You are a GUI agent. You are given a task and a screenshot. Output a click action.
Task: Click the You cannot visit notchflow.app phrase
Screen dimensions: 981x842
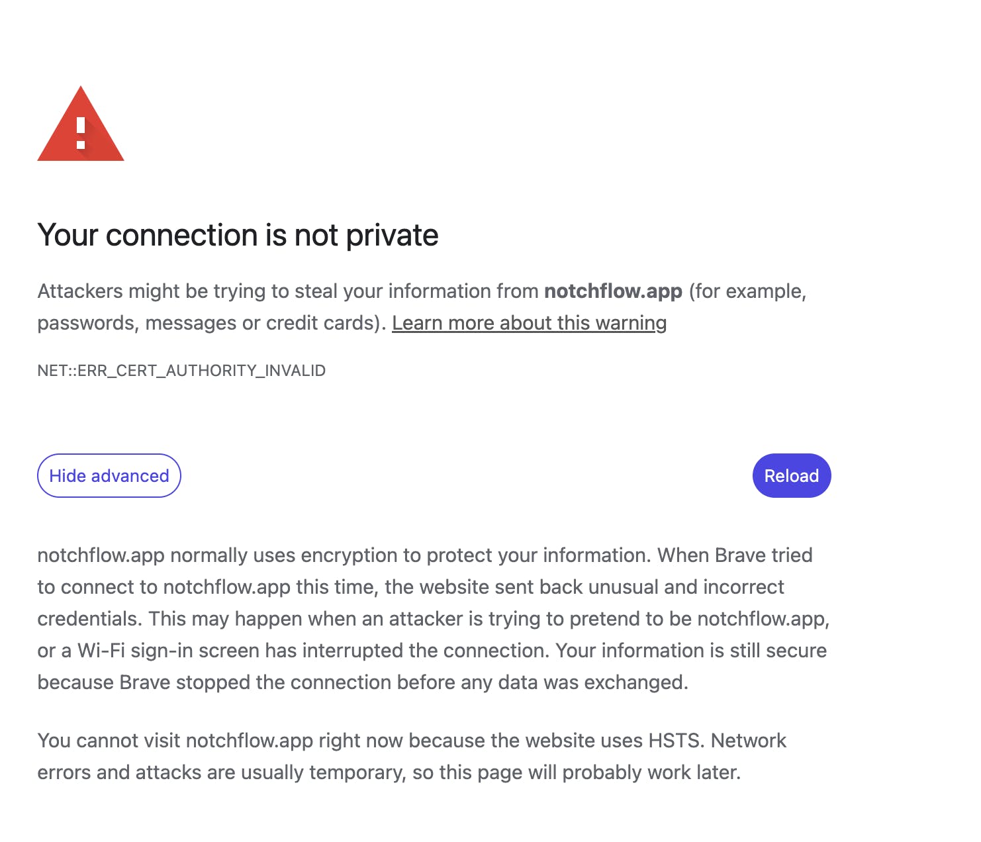[x=175, y=740]
